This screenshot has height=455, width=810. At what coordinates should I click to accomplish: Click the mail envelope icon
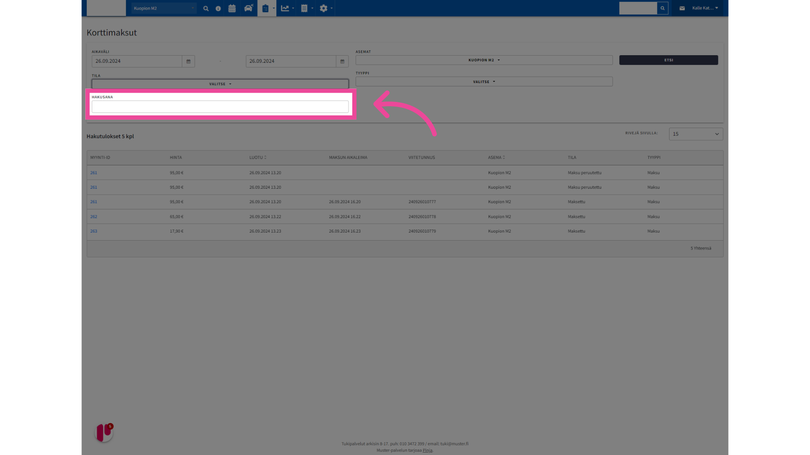point(682,8)
